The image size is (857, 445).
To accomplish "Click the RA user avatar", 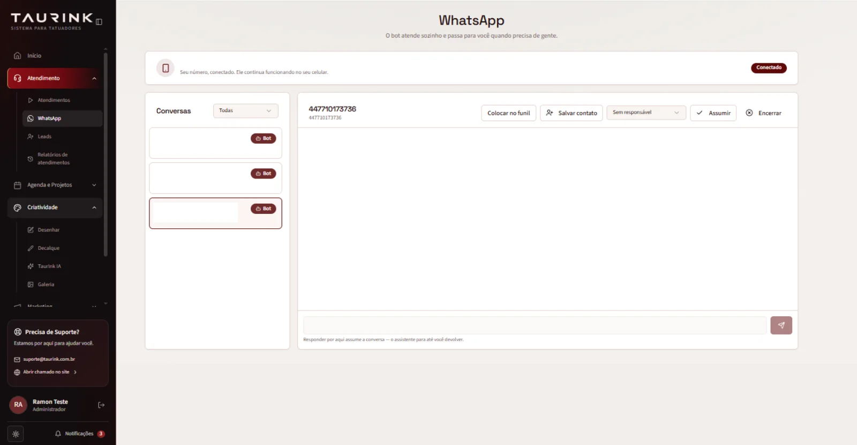I will pos(18,405).
